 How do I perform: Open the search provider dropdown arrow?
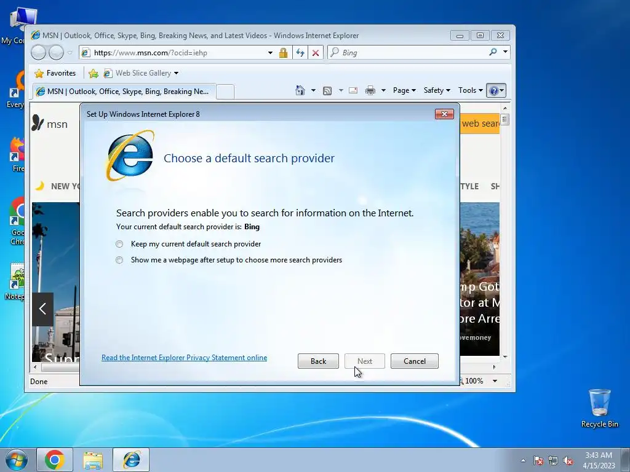(506, 52)
